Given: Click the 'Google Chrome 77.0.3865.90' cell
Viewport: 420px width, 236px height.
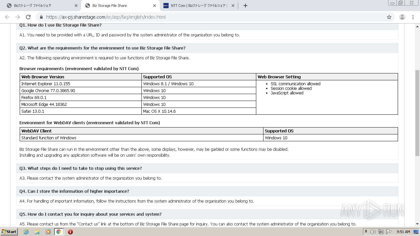Looking at the screenshot, I should click(81, 91).
